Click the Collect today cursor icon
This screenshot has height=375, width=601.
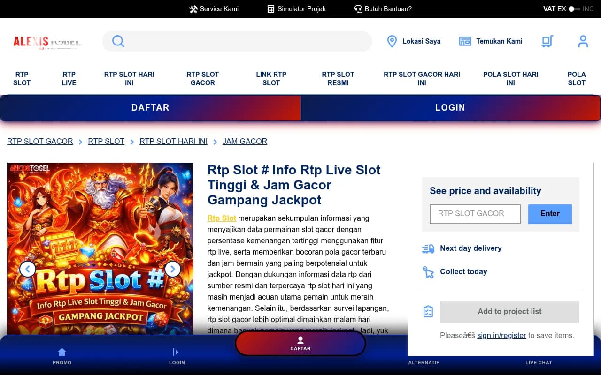pyautogui.click(x=428, y=272)
